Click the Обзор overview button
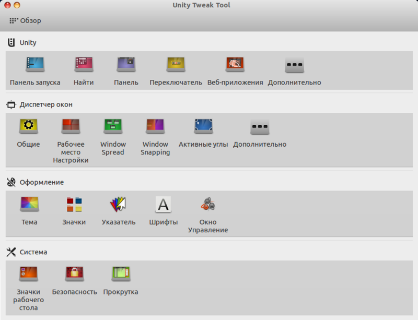Viewport: 418px width, 320px height. pos(25,20)
